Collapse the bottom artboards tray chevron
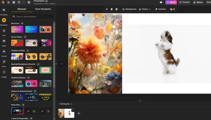This screenshot has height=120, width=211. pyautogui.click(x=140, y=101)
